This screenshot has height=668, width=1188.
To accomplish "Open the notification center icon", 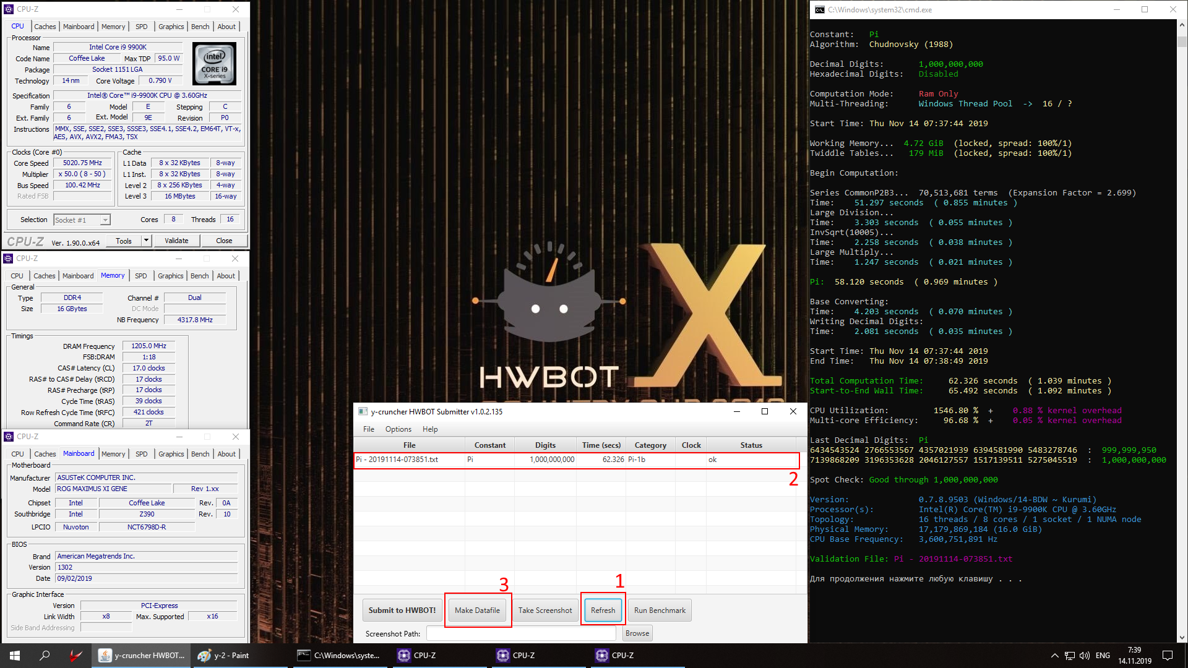I will point(1168,656).
